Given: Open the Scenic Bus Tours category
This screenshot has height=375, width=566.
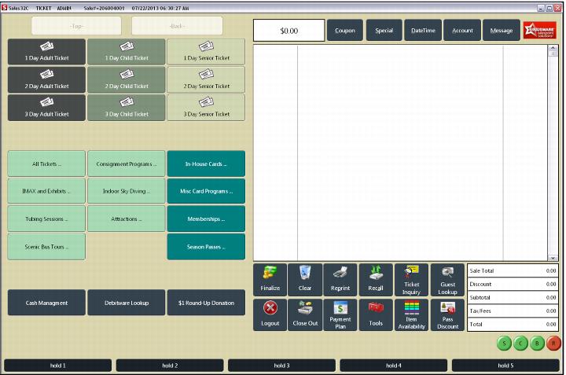Looking at the screenshot, I should 46,247.
